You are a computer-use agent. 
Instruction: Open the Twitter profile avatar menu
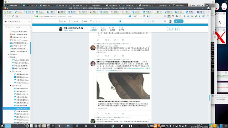click(170, 21)
